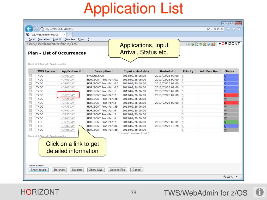Sort by Description column arrows
The width and height of the screenshot is (267, 200).
[113, 71]
